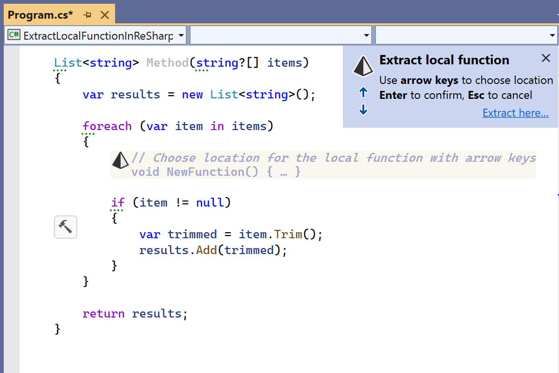
Task: Select the Program.cs* document tab
Action: pos(41,15)
